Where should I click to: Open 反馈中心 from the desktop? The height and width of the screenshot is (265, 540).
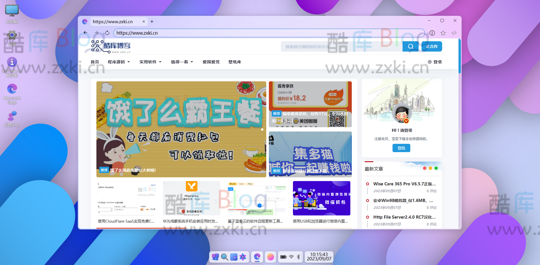coord(11,117)
